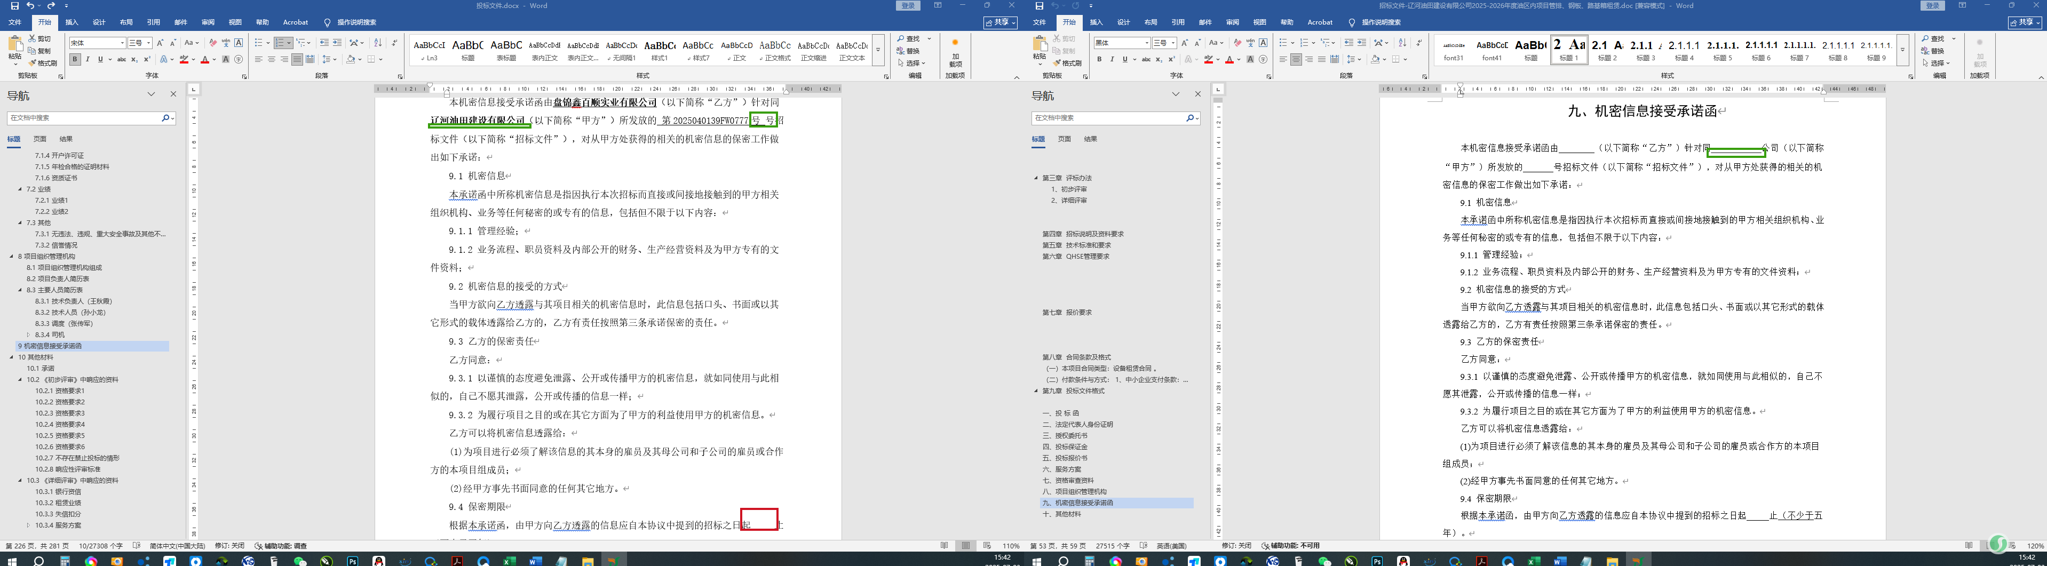
Task: Collapse 7.2 业绩 in left navigation pane
Action: [21, 189]
